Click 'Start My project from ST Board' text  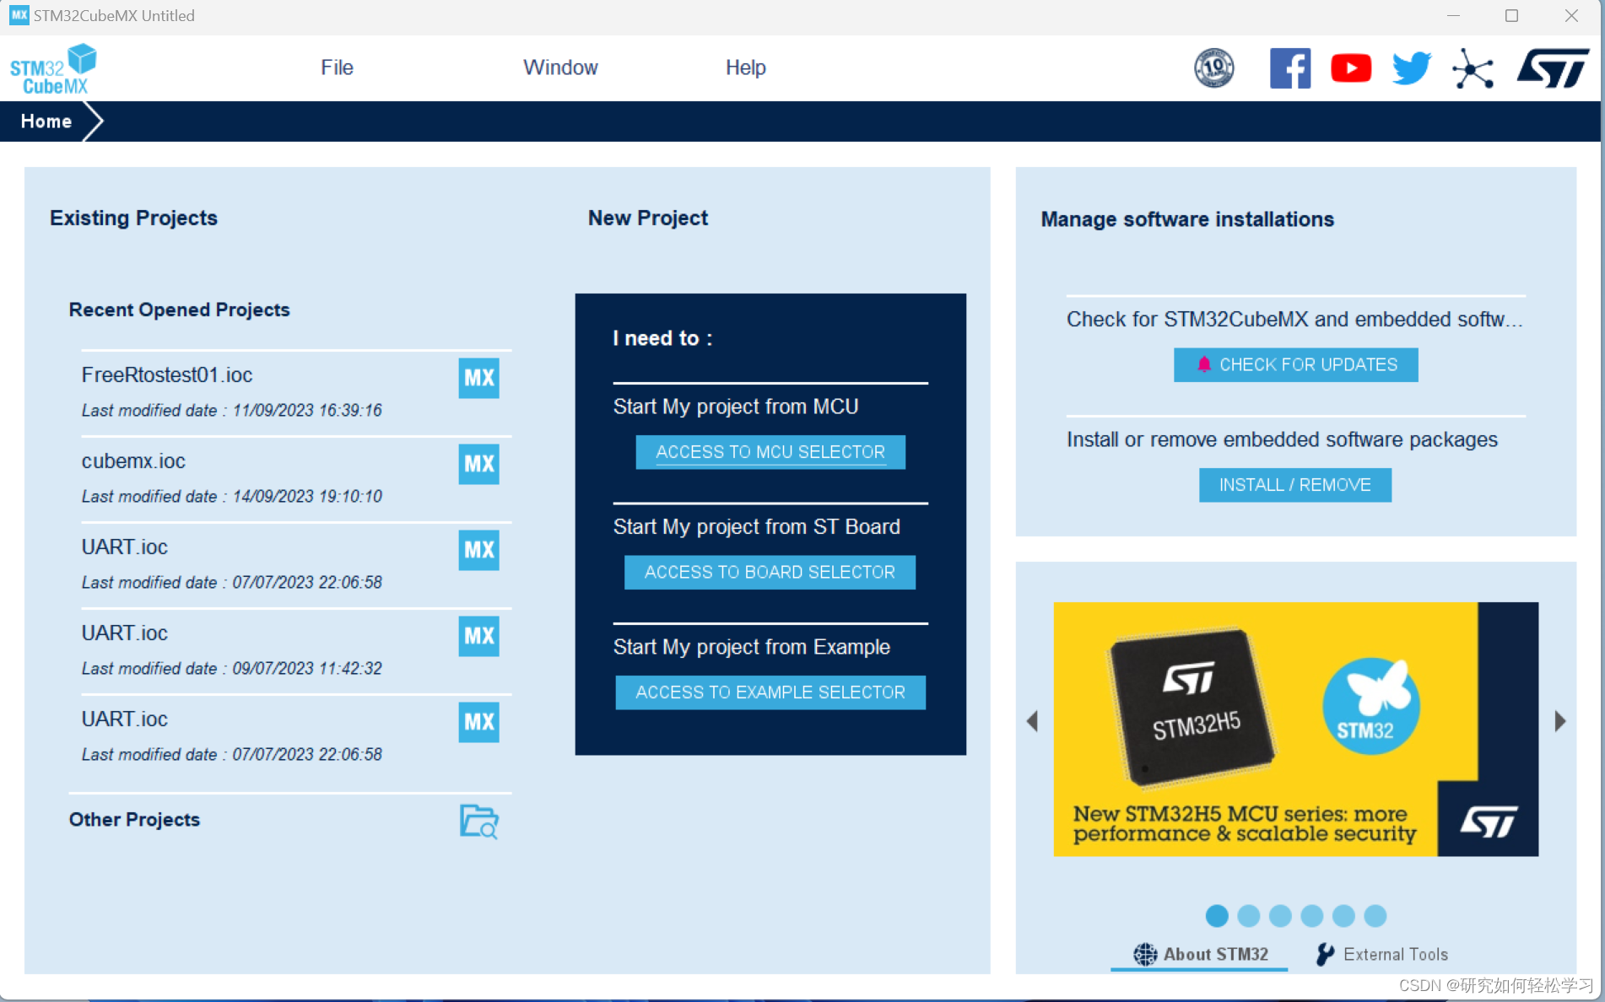click(757, 527)
